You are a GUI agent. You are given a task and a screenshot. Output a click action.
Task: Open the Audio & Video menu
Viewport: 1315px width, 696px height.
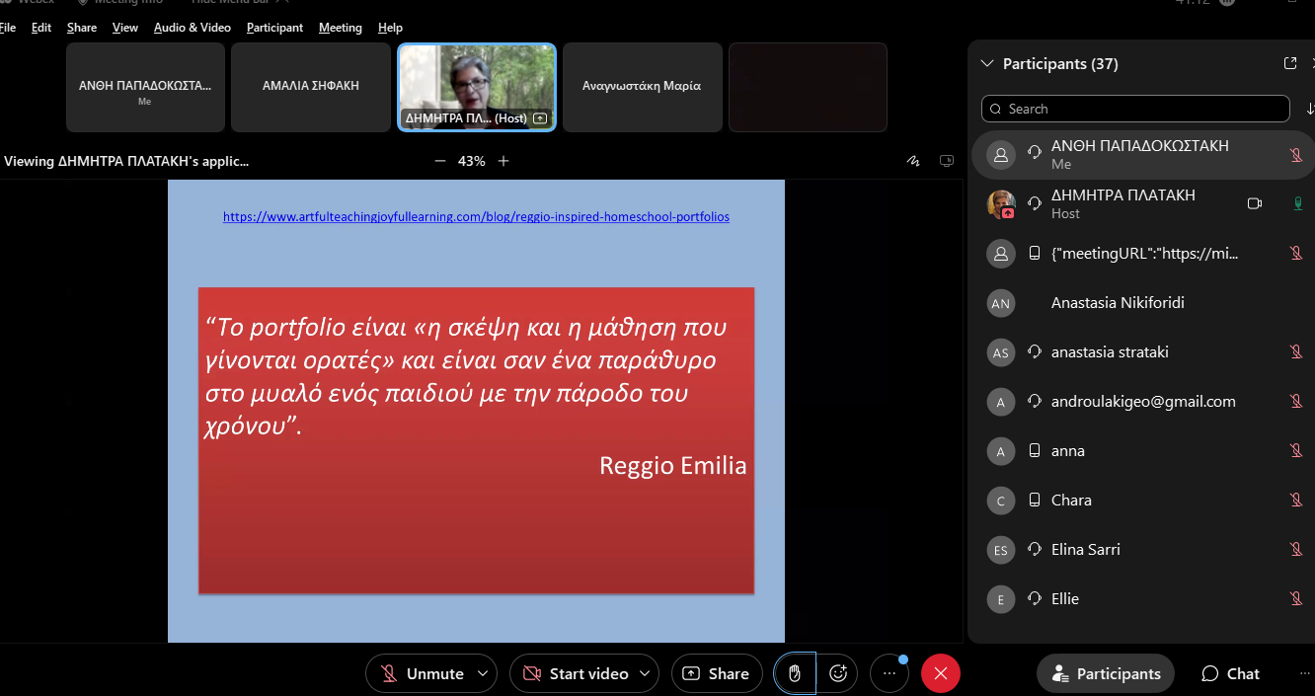192,28
